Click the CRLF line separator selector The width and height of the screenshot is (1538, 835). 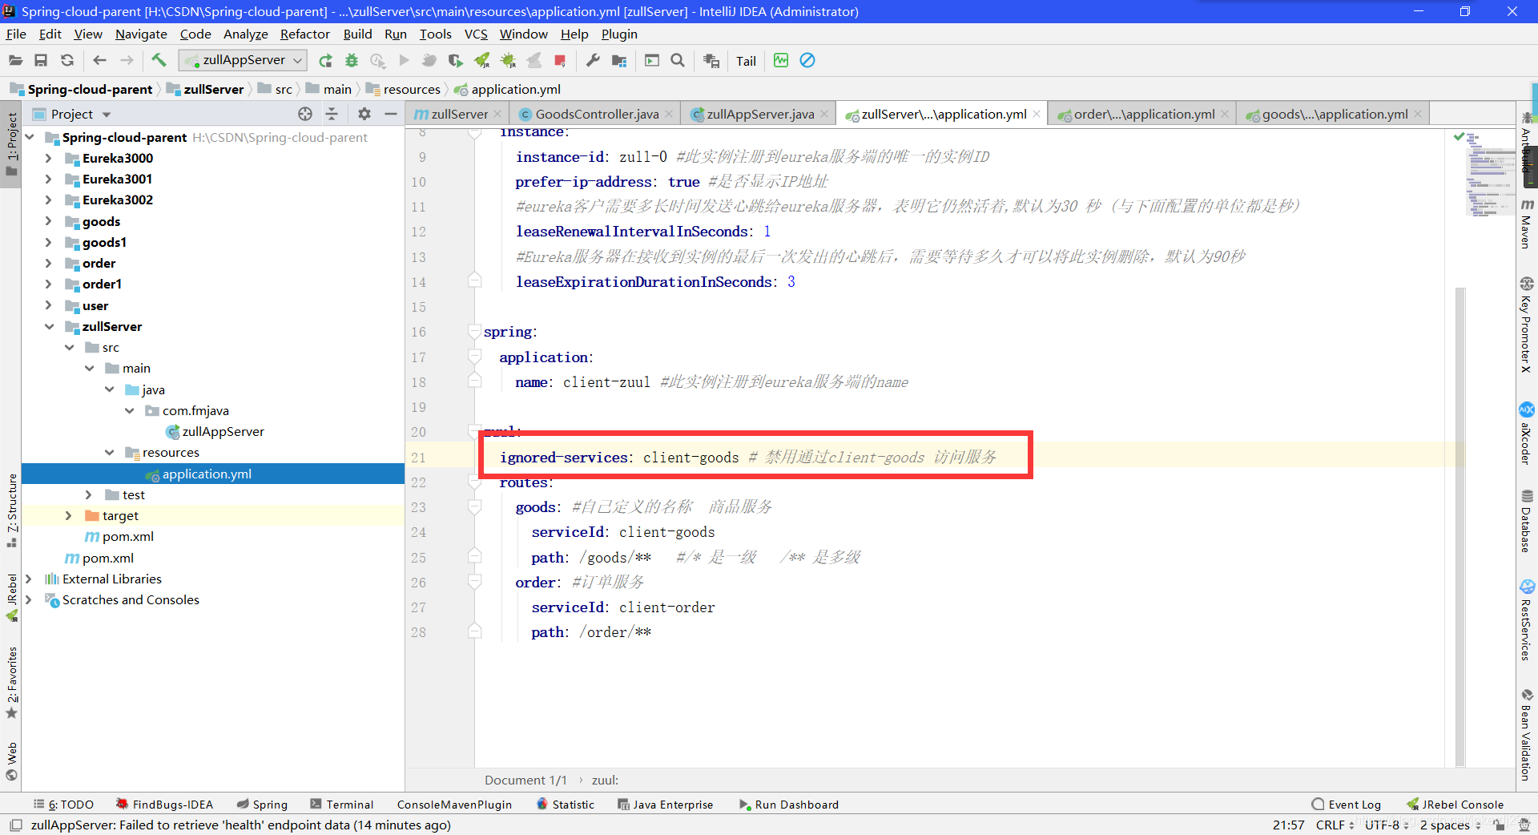tap(1335, 825)
